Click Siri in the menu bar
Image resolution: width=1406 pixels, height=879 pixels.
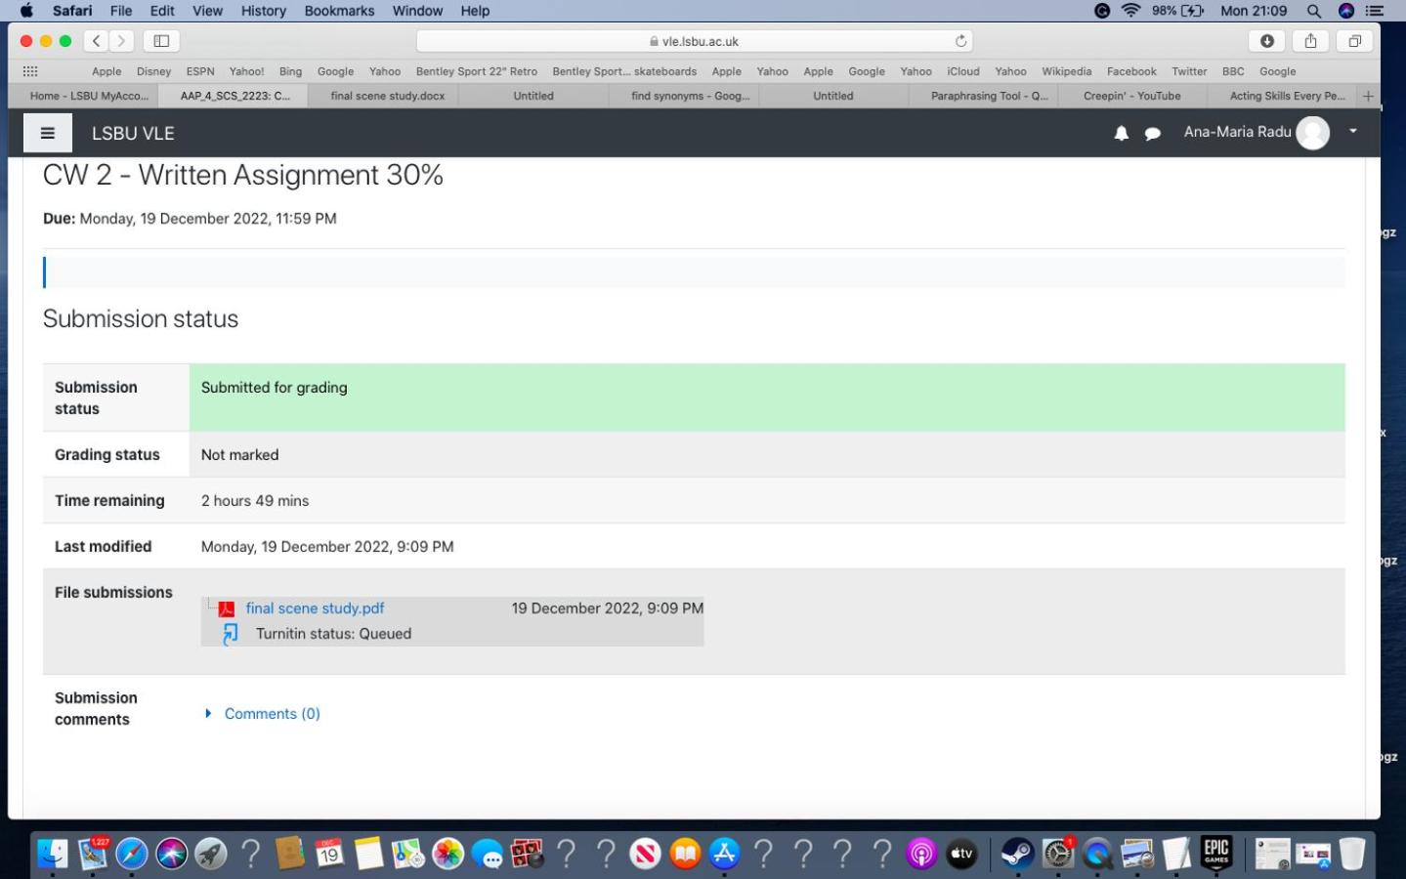[x=1346, y=11]
